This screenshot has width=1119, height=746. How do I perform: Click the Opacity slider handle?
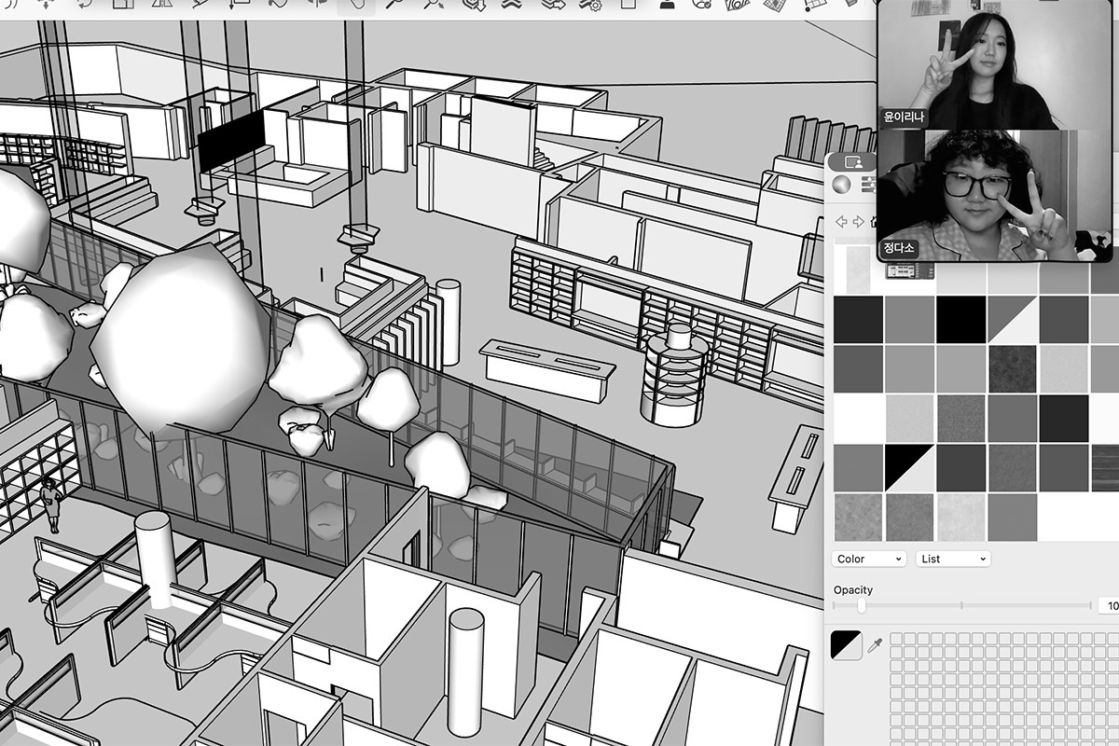[x=861, y=606]
